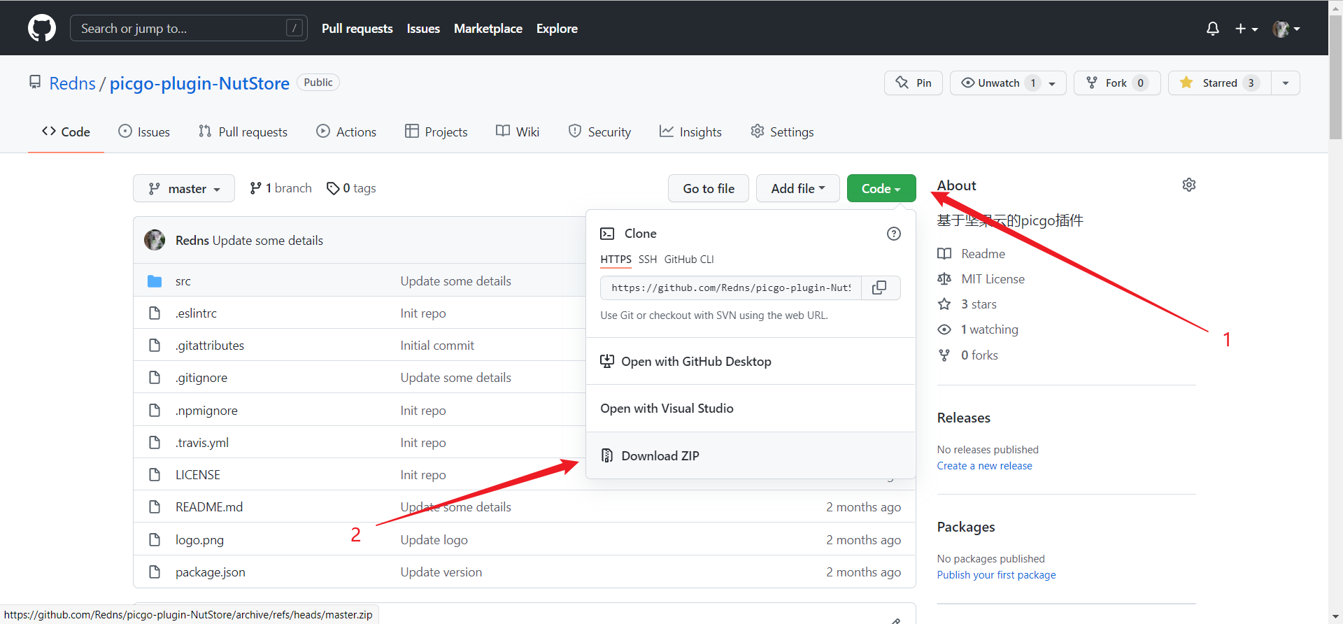This screenshot has width=1343, height=624.
Task: Select the GitHub CLI clone option
Action: pyautogui.click(x=689, y=260)
